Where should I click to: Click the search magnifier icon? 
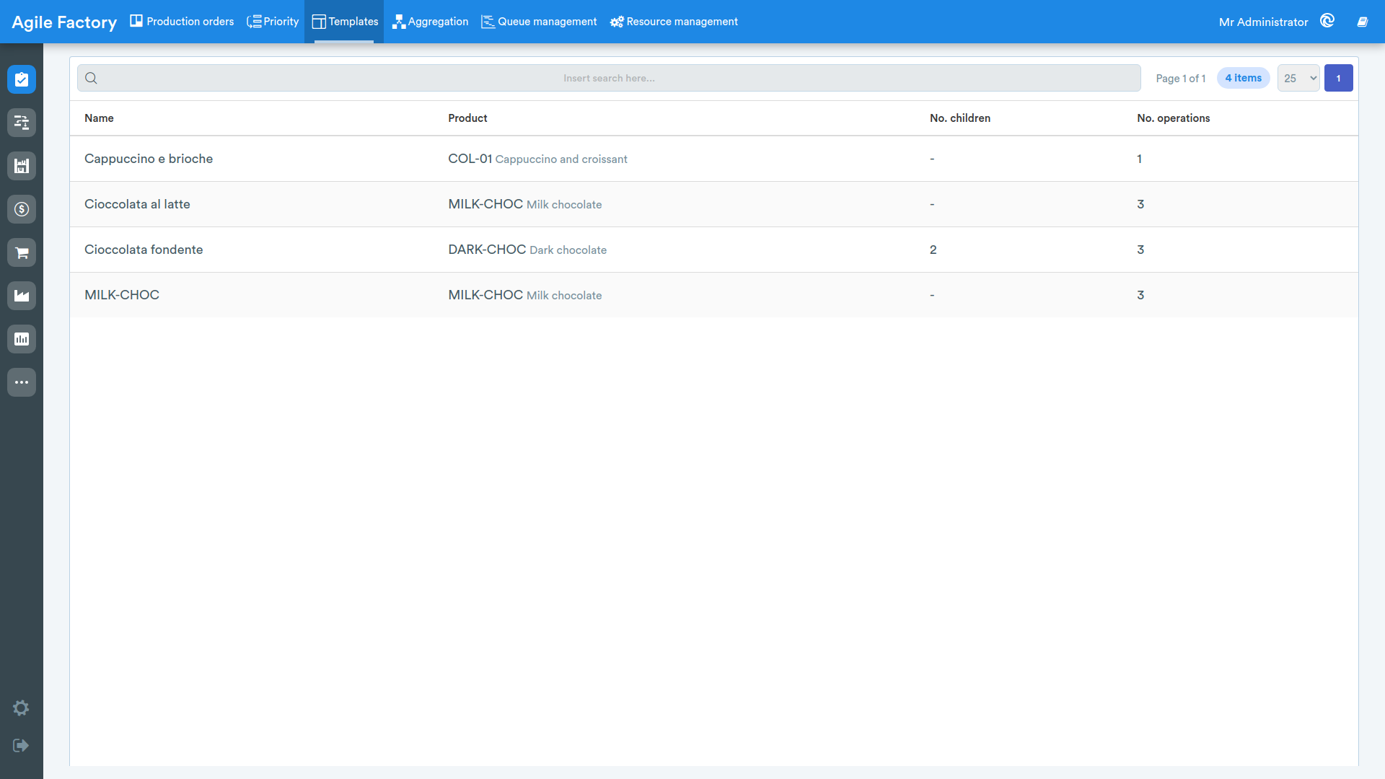pyautogui.click(x=91, y=78)
